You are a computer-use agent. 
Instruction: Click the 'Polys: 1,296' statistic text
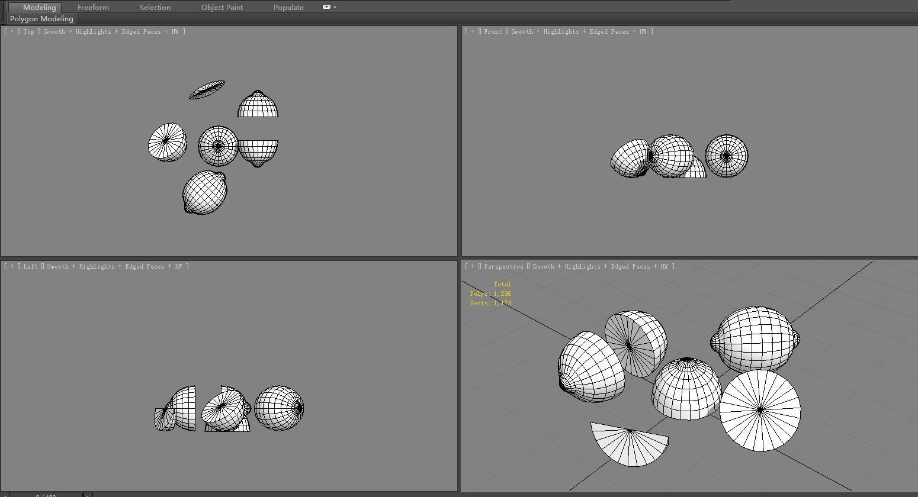(490, 293)
